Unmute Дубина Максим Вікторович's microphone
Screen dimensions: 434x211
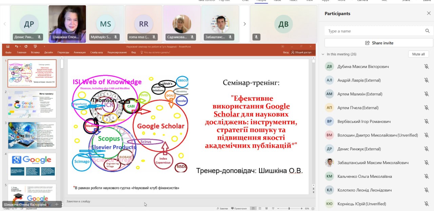[426, 66]
